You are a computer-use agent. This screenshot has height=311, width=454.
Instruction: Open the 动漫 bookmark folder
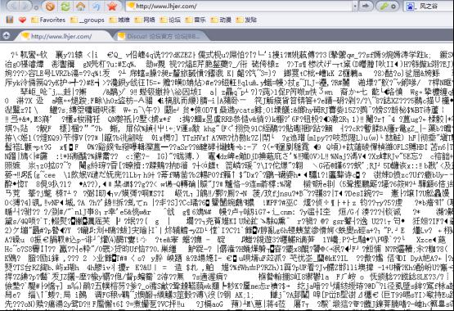221,20
